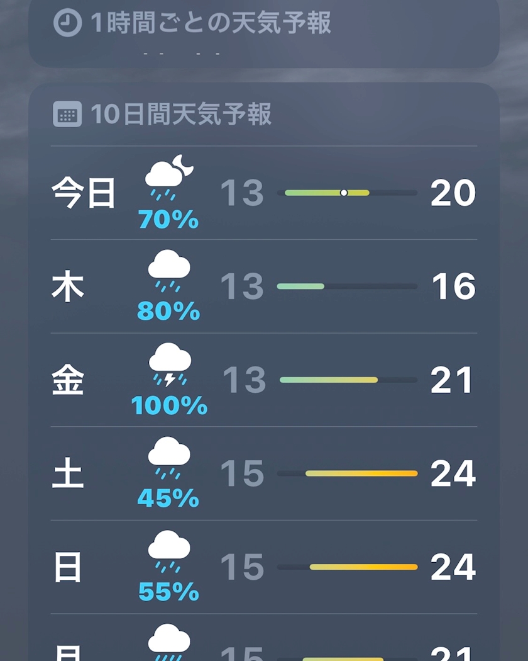
Task: Tap Thursday's rain cloud icon
Action: 168,269
